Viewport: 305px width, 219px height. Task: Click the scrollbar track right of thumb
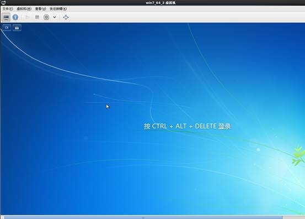click(294, 217)
